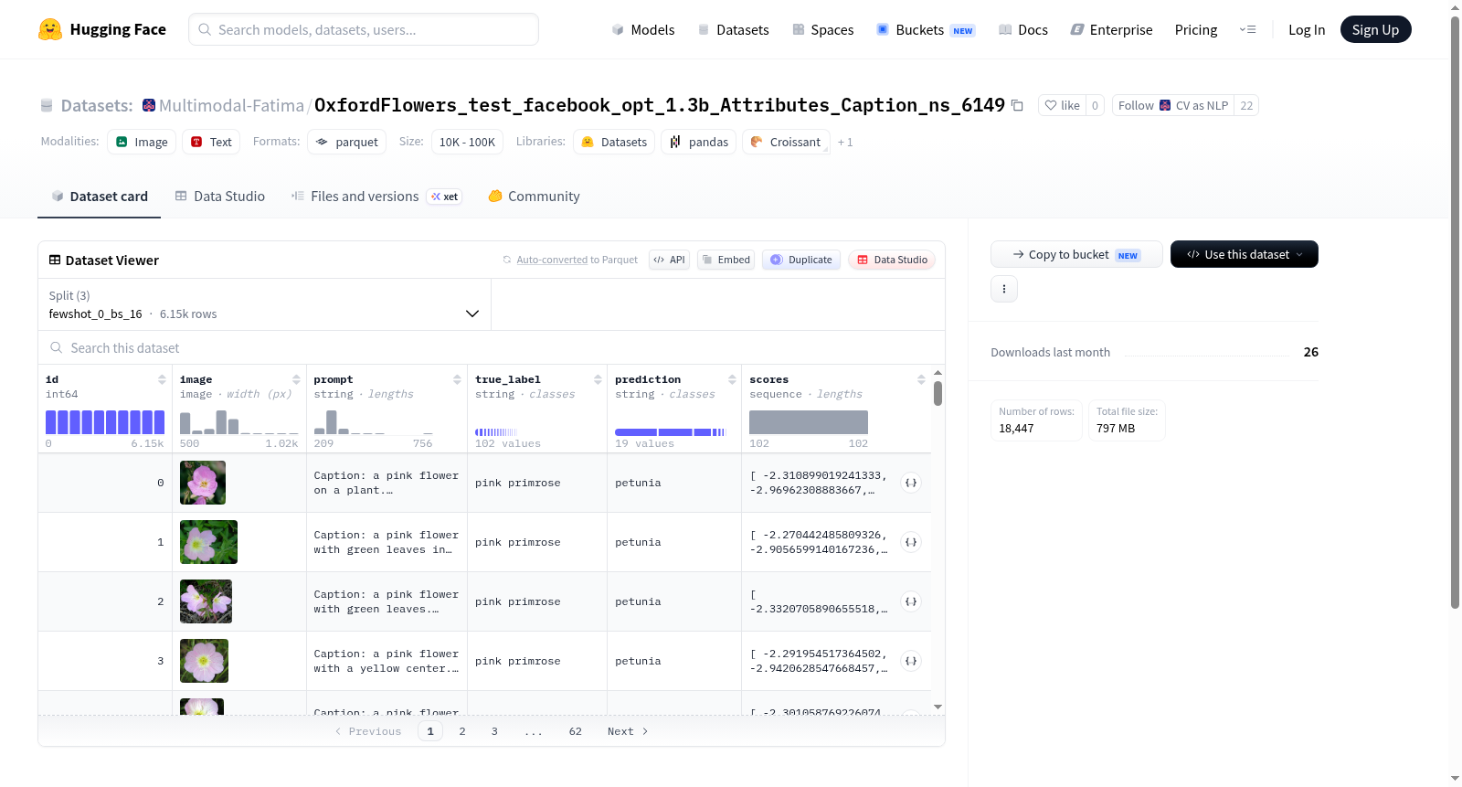Follow CV as NLP organization
Image resolution: width=1462 pixels, height=787 pixels.
[x=1173, y=105]
